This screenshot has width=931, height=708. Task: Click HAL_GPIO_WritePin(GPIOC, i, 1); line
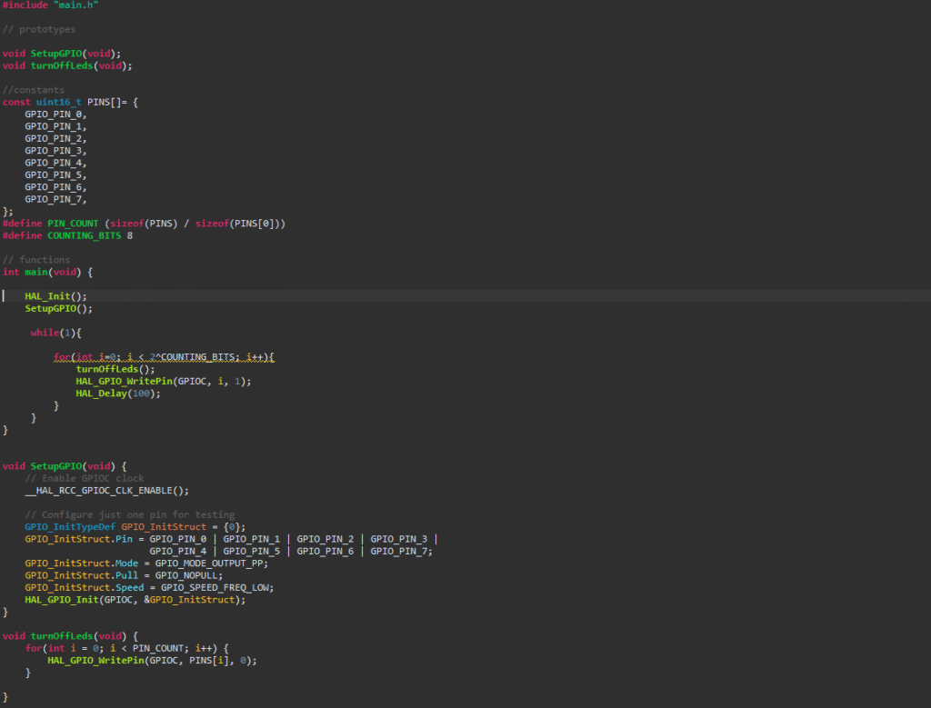tap(164, 382)
